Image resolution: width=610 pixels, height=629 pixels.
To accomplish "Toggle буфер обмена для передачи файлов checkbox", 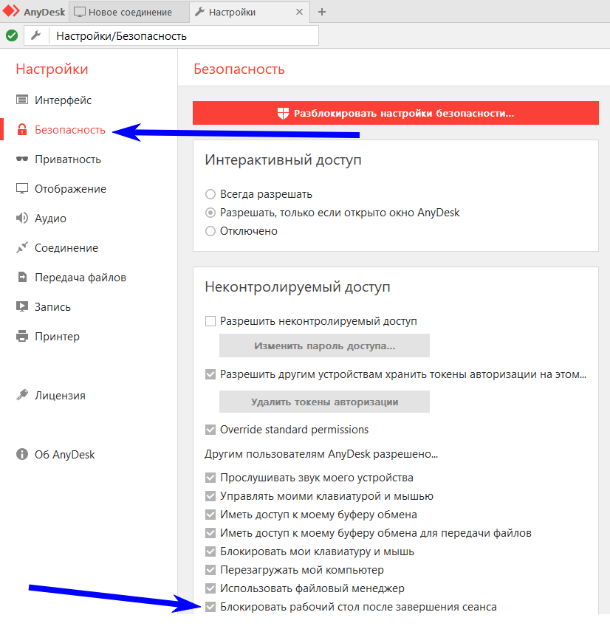I will pos(210,533).
